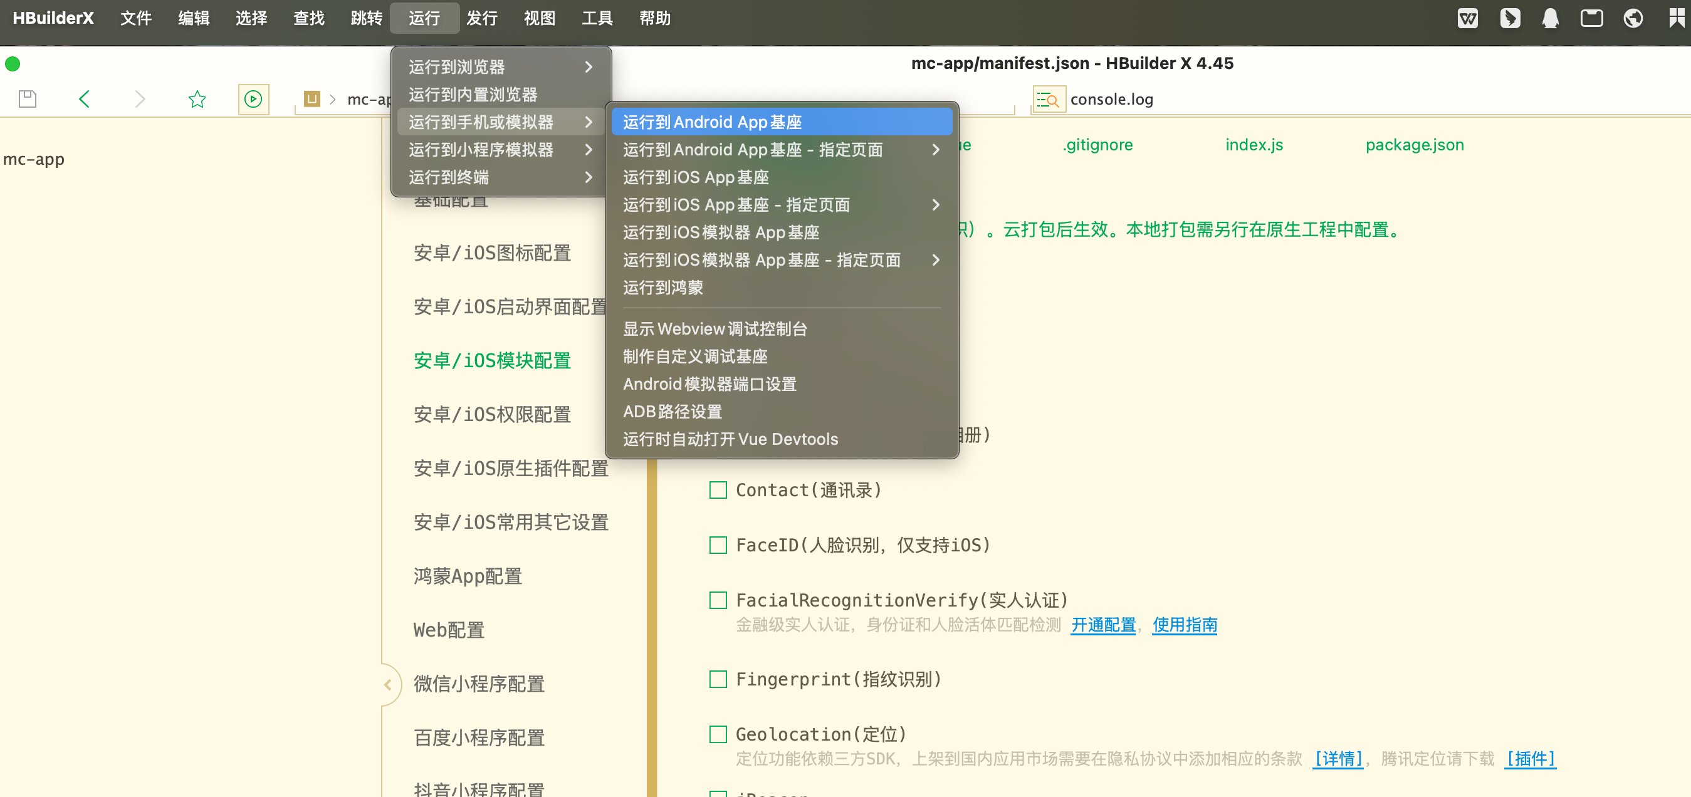This screenshot has height=797, width=1691.
Task: Open 安卓/iOS图标配置 section
Action: point(493,253)
